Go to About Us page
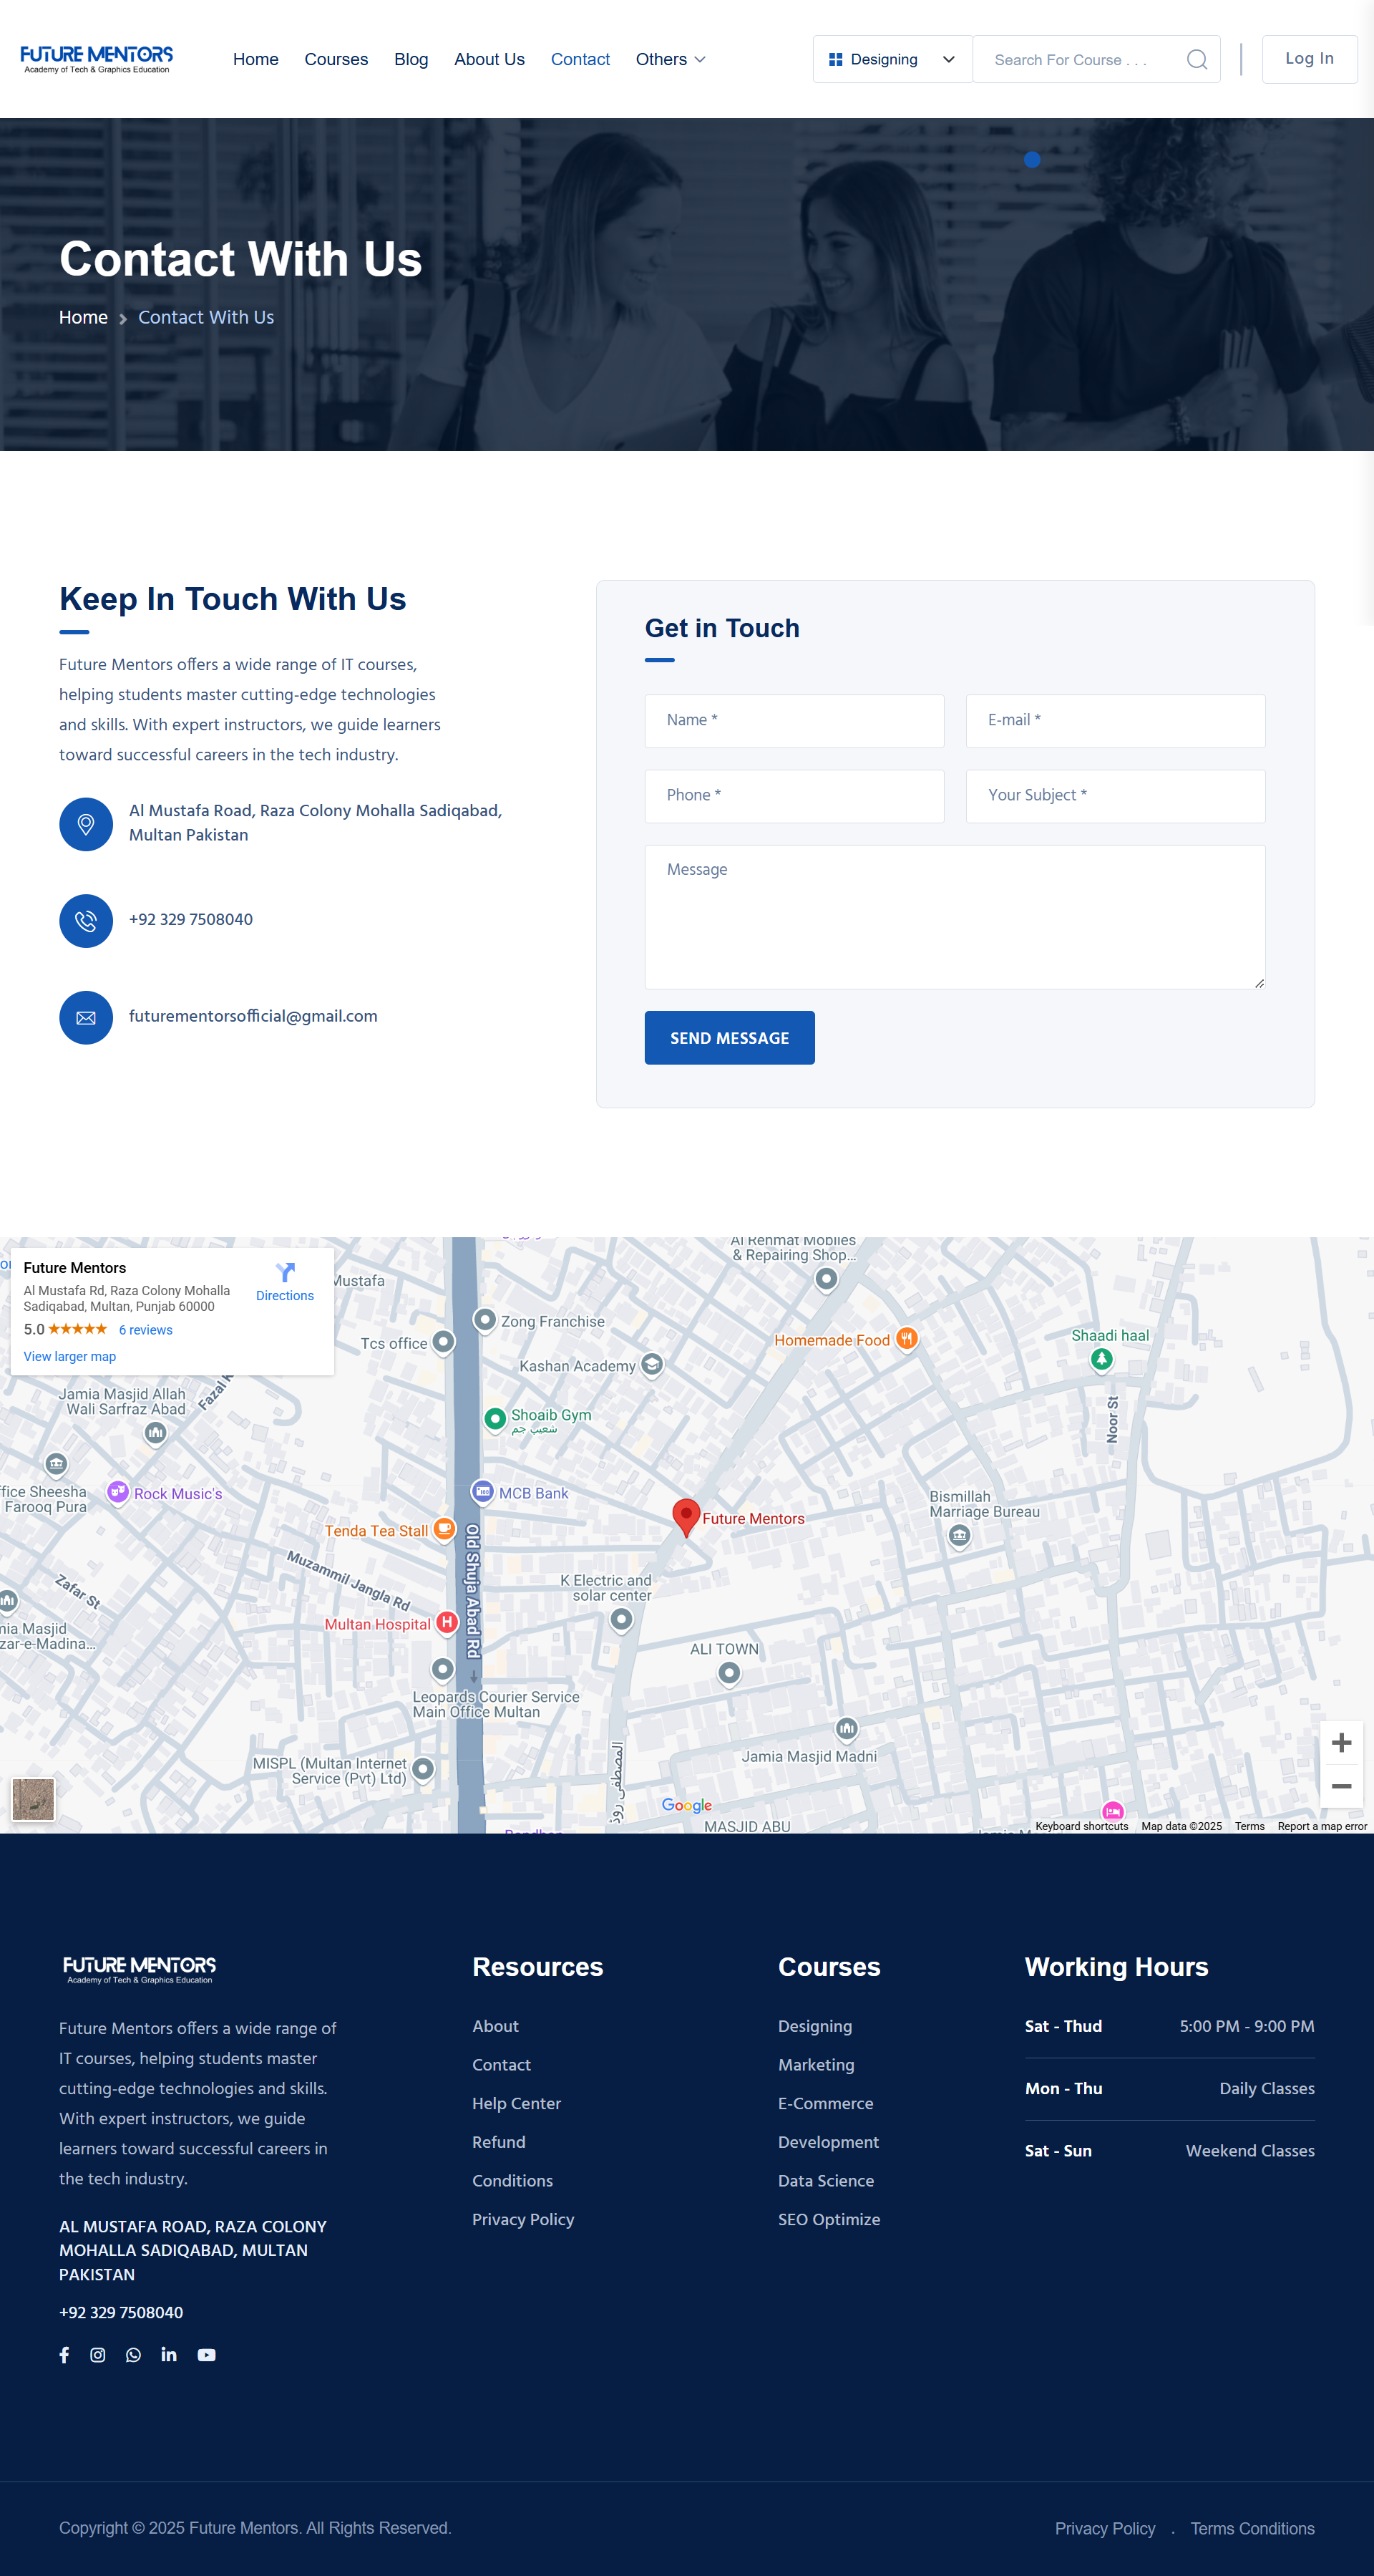The image size is (1374, 2576). pos(489,60)
